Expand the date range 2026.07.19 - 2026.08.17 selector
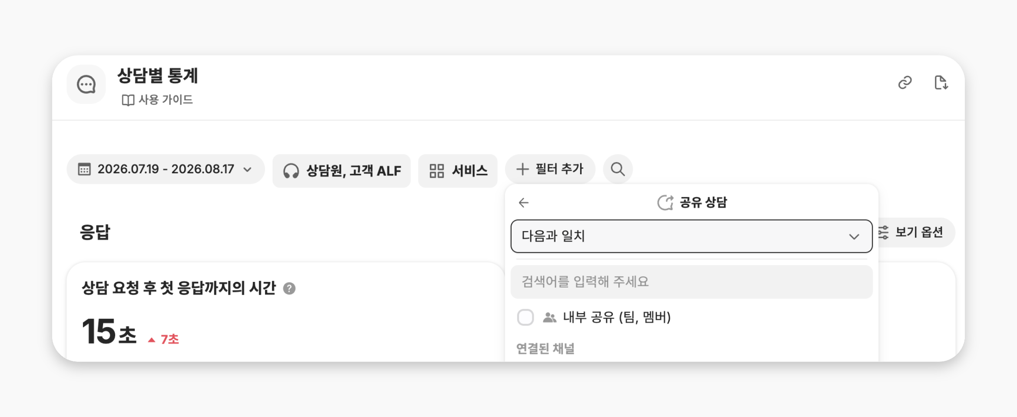This screenshot has height=417, width=1017. [166, 169]
